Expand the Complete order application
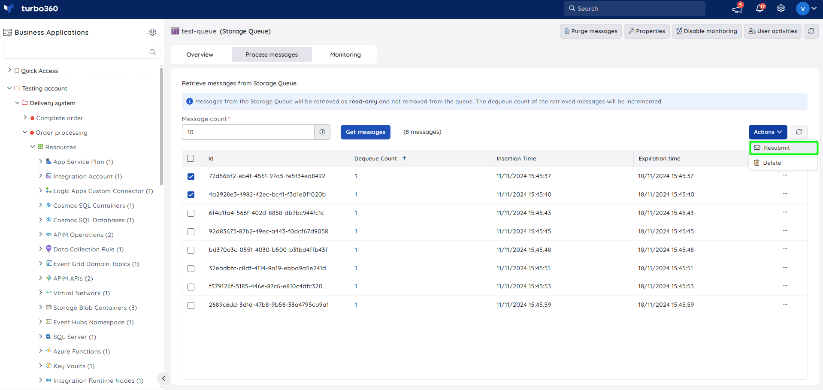 click(25, 117)
